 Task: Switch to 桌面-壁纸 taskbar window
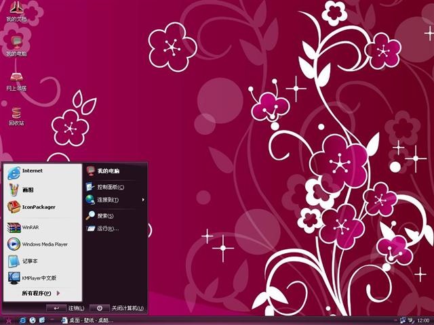coord(87,320)
